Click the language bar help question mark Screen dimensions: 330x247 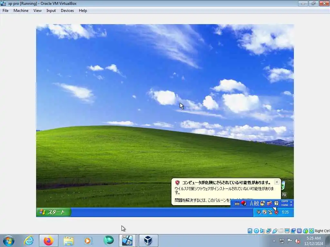[x=276, y=203]
